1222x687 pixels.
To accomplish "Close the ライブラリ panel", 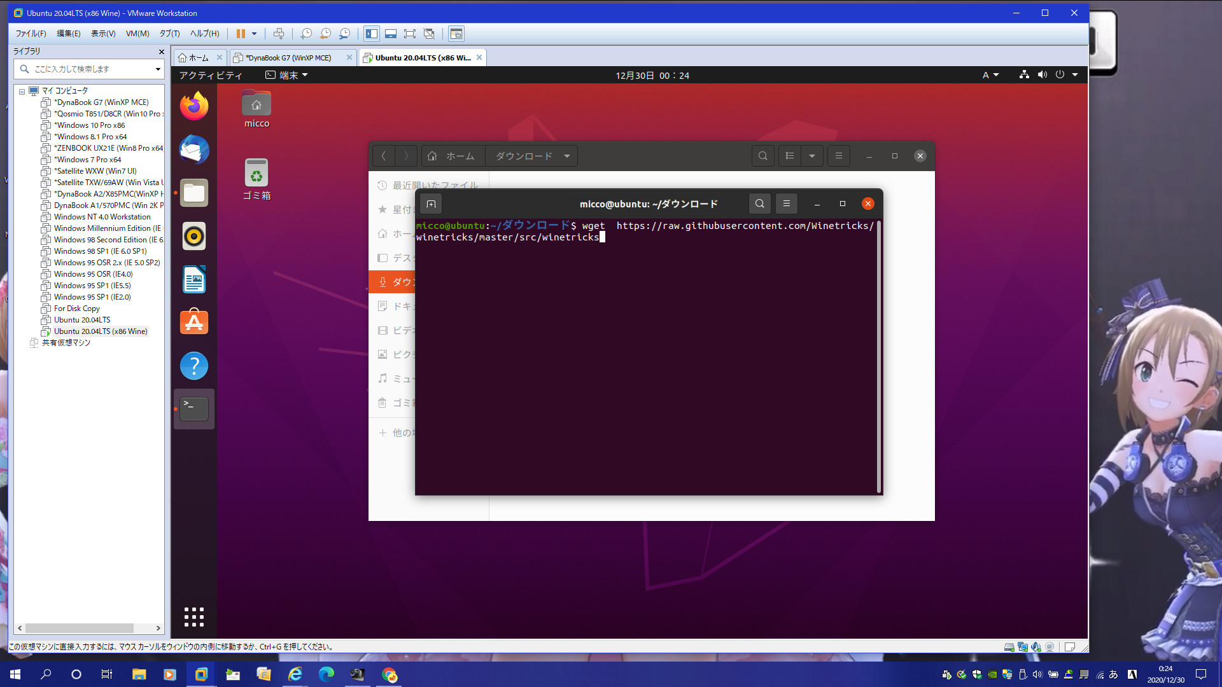I will click(161, 52).
